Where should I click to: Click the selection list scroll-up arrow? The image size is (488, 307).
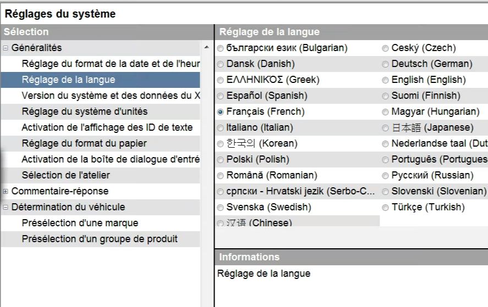pos(207,48)
